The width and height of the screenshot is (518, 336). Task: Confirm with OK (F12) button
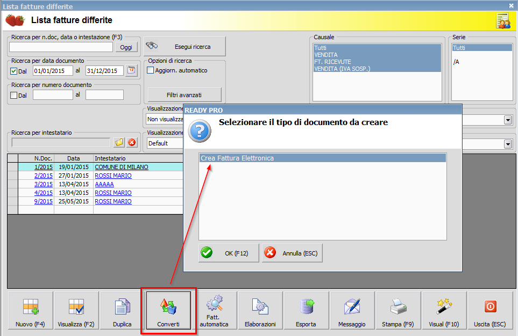pyautogui.click(x=229, y=253)
